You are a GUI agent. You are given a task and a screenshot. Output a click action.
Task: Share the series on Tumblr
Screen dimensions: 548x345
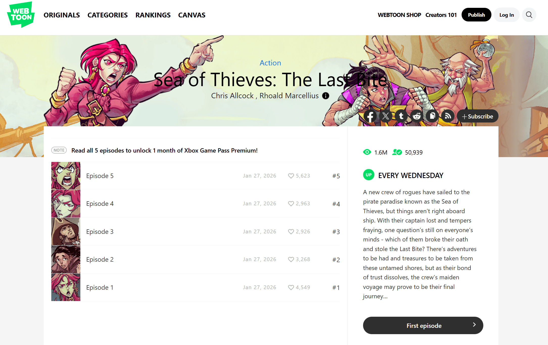click(401, 116)
